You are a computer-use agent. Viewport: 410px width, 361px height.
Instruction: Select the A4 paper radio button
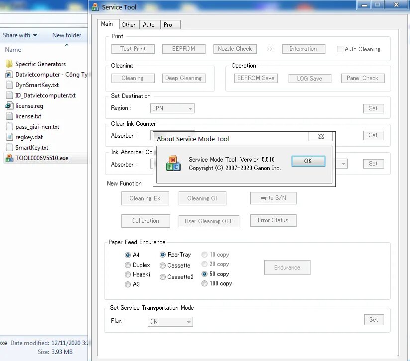(127, 255)
